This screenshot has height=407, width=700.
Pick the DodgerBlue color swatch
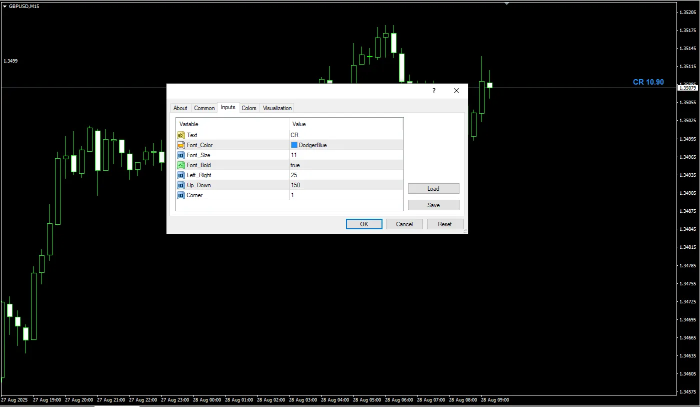tap(294, 145)
